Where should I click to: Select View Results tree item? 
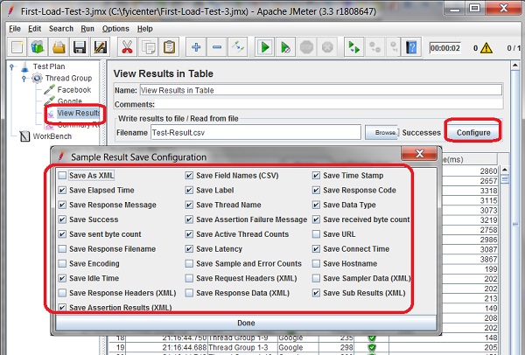point(79,113)
